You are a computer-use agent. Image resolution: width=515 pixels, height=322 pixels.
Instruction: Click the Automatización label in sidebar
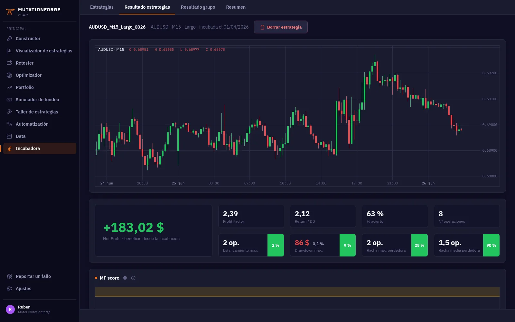coord(32,124)
